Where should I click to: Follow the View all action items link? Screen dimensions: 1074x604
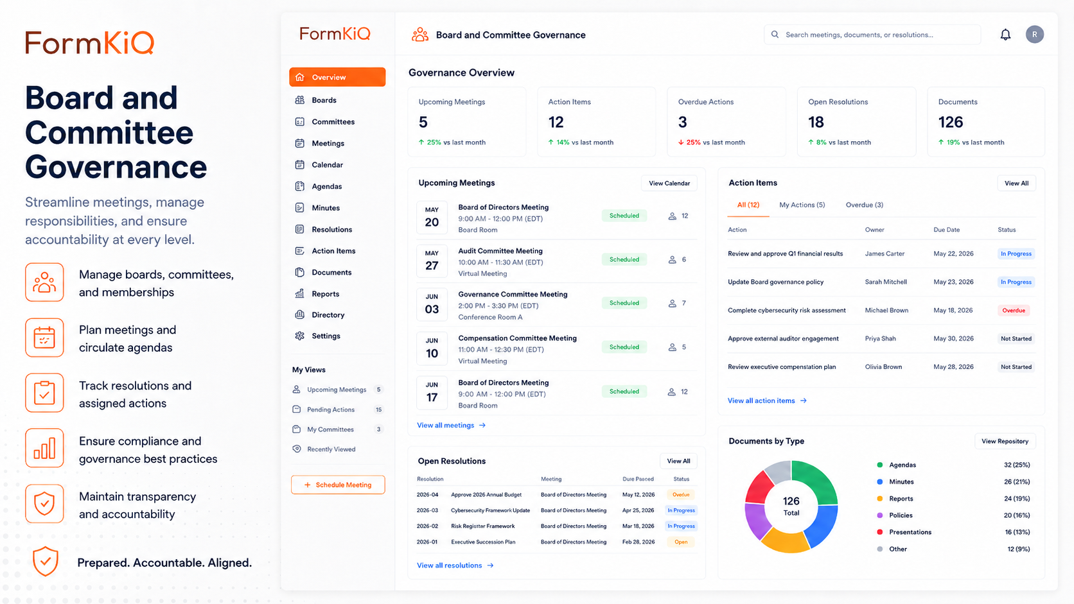point(767,401)
